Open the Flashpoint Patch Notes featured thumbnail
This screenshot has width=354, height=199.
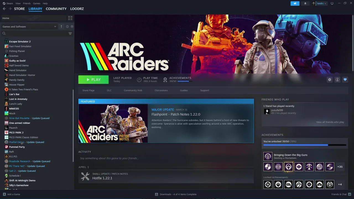(x=113, y=124)
